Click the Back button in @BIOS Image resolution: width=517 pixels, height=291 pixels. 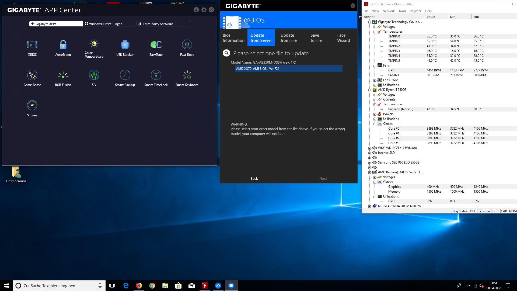254,179
